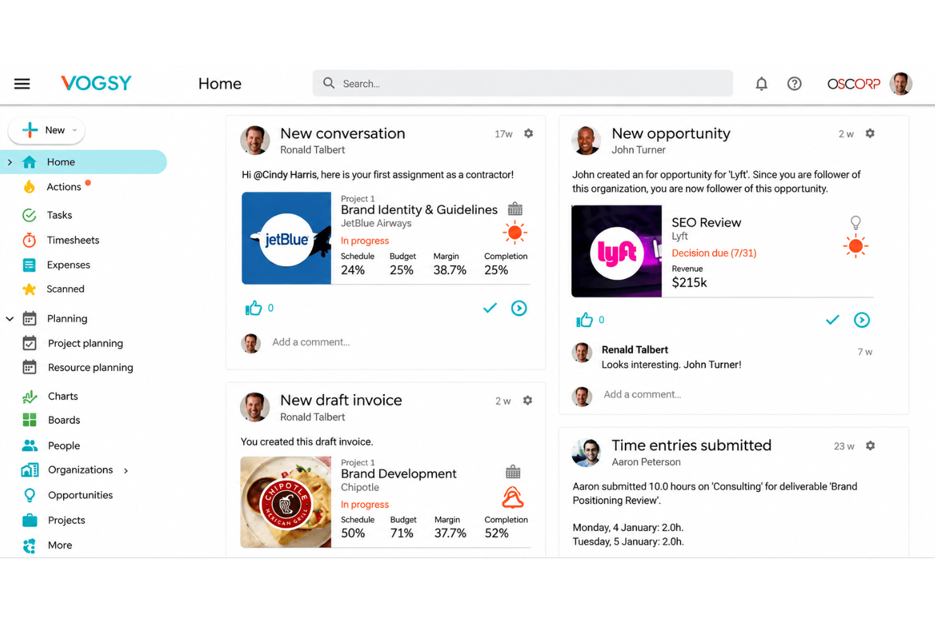The width and height of the screenshot is (935, 623).
Task: Open settings gear on New draft invoice card
Action: click(528, 400)
